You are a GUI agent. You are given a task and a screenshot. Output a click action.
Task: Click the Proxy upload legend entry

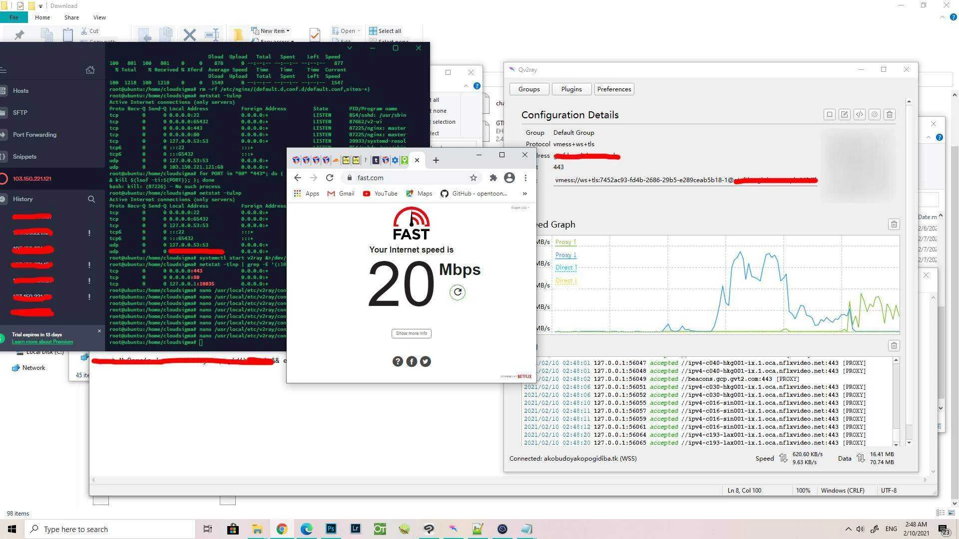click(565, 242)
